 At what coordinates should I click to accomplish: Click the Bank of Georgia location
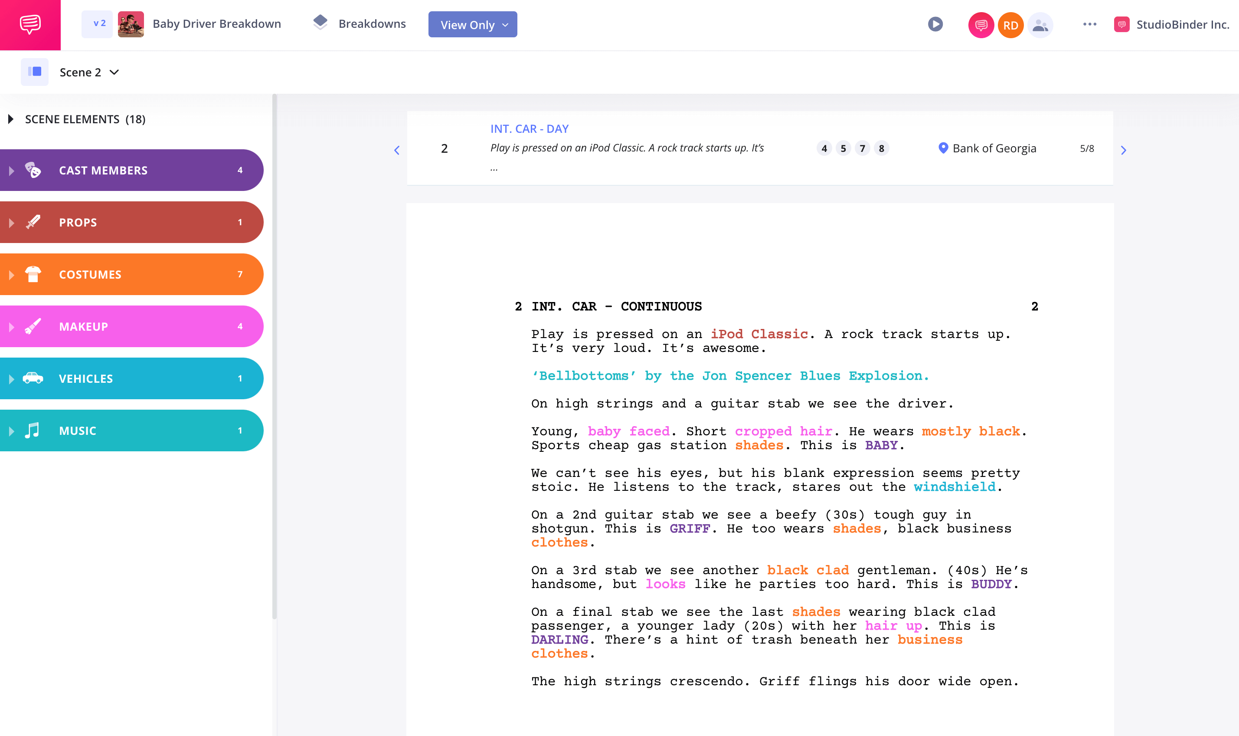point(994,148)
